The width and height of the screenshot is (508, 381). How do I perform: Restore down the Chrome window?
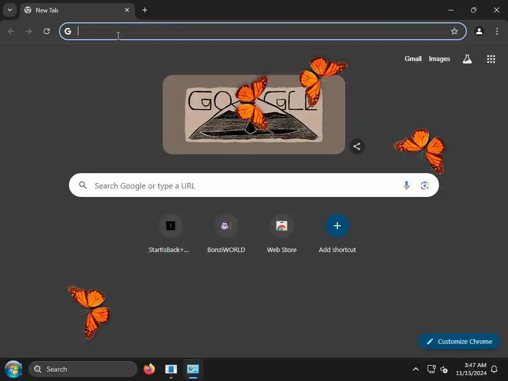coord(473,10)
